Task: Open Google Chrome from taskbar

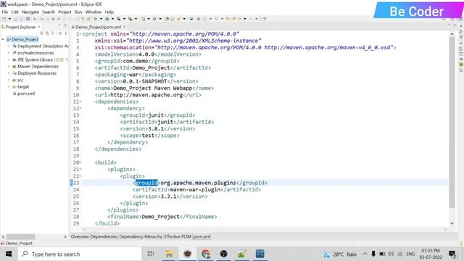Action: (x=206, y=254)
